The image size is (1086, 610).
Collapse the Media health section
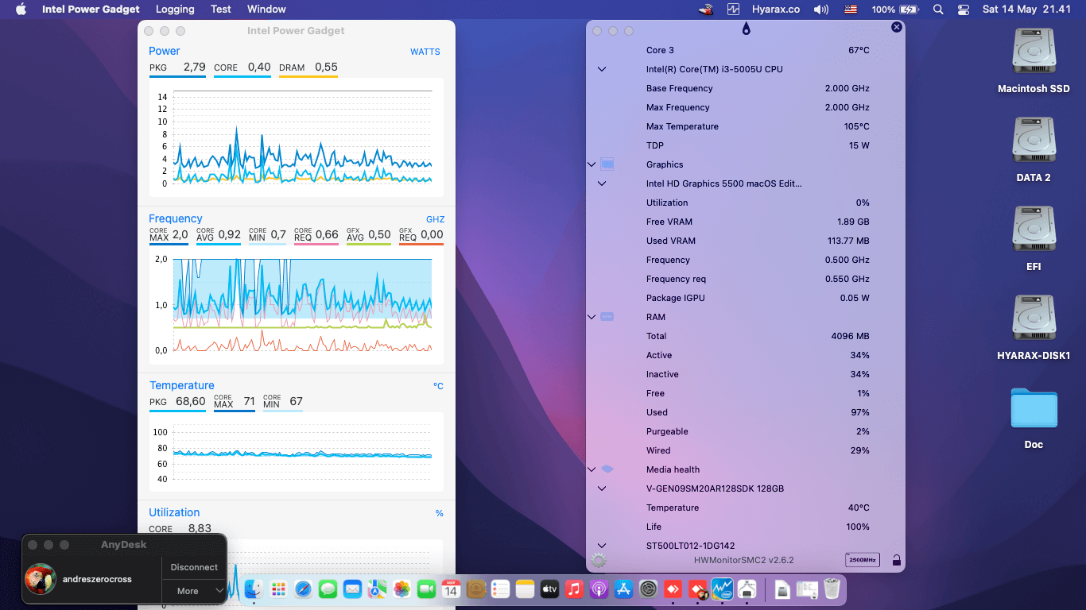click(x=591, y=469)
